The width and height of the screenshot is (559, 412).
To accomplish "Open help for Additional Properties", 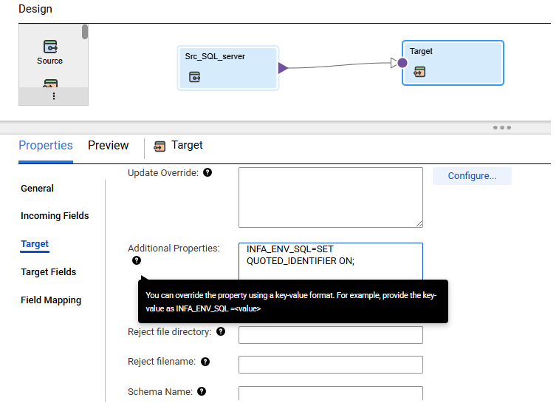I will point(137,260).
